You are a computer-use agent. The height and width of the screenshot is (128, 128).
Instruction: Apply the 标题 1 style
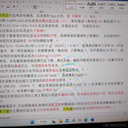91,6
